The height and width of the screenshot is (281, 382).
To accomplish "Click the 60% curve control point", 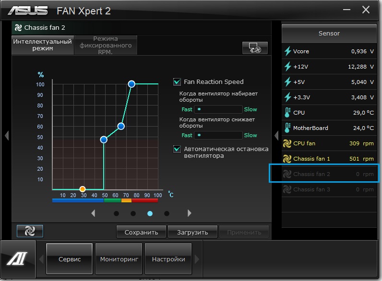I will tap(121, 126).
